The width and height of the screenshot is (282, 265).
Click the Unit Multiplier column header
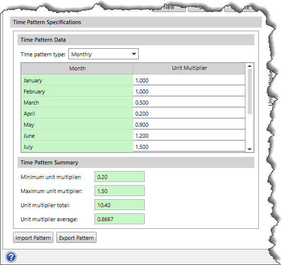tap(189, 68)
